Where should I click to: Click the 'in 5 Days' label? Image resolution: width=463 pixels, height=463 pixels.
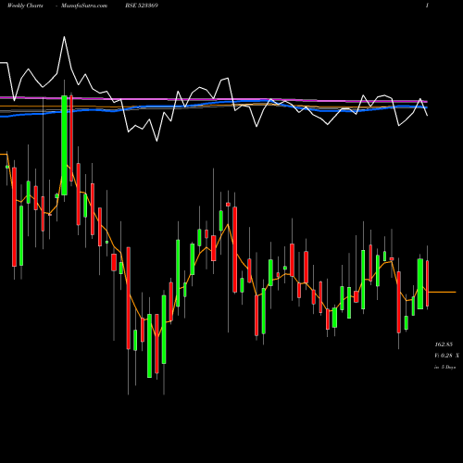(x=444, y=367)
